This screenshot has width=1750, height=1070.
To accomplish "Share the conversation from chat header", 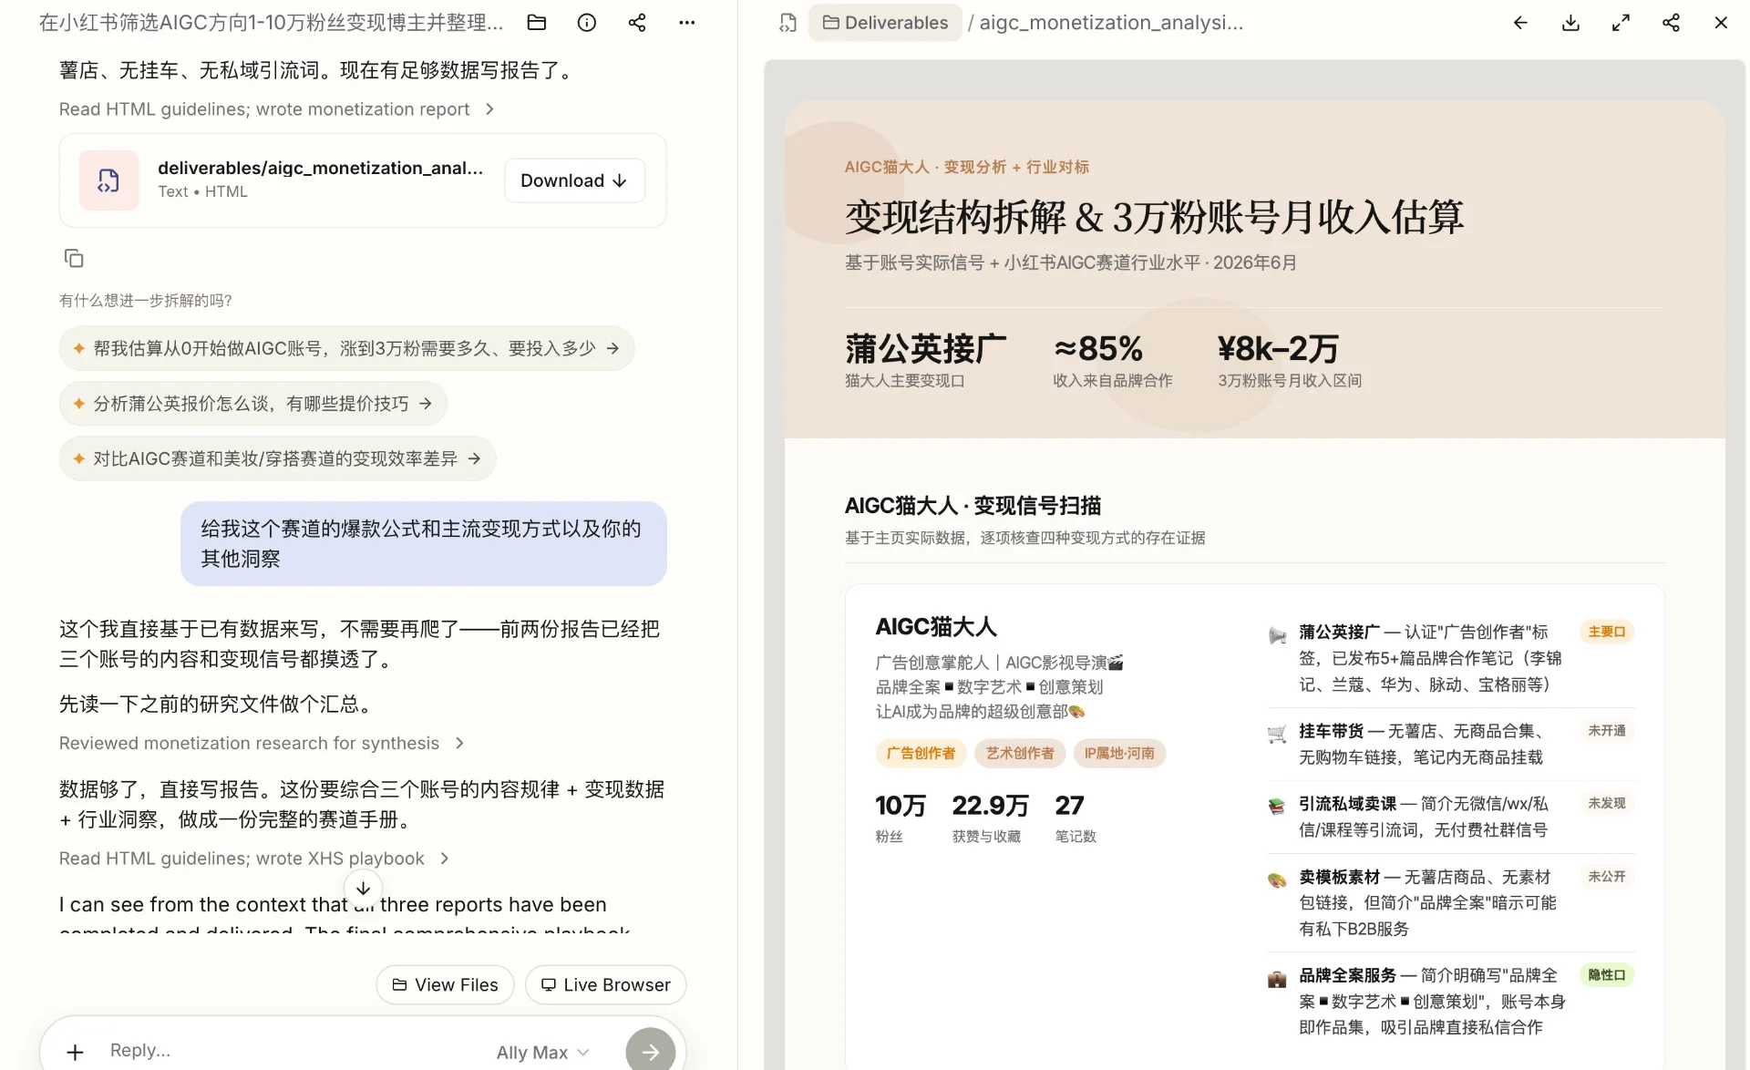I will pyautogui.click(x=637, y=23).
